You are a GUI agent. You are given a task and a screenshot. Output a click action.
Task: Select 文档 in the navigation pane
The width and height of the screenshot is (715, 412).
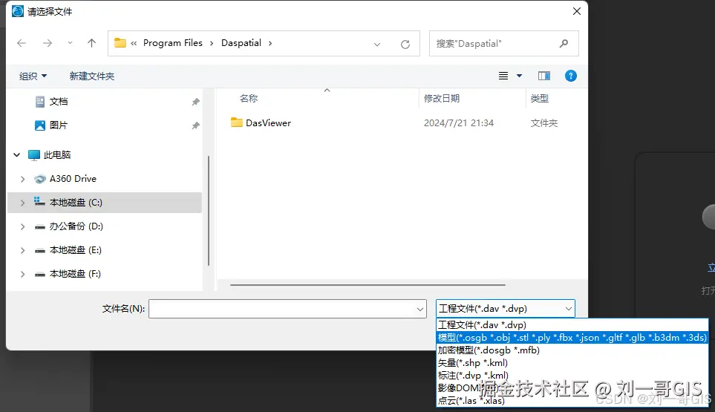(x=59, y=102)
